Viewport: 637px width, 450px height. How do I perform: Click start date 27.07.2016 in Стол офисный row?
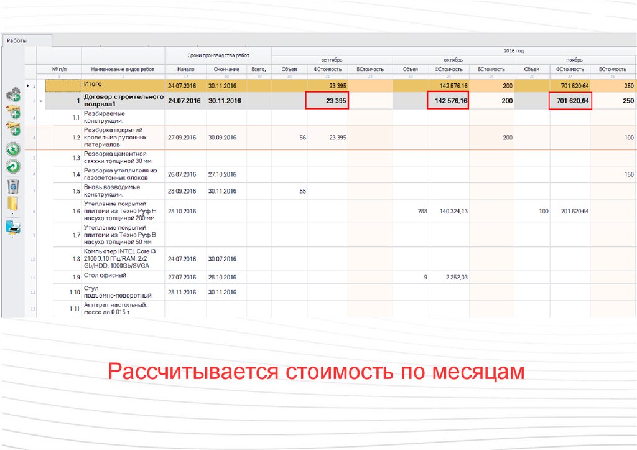coord(182,277)
